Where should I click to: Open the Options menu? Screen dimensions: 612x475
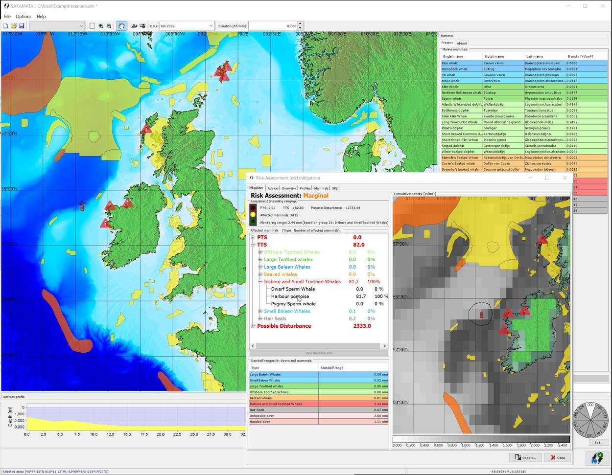[x=24, y=16]
